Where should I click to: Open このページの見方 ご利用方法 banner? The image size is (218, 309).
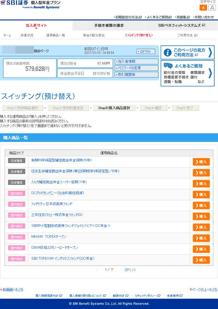187,53
